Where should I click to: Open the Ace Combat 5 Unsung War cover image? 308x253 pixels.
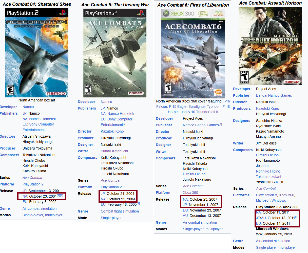115,53
